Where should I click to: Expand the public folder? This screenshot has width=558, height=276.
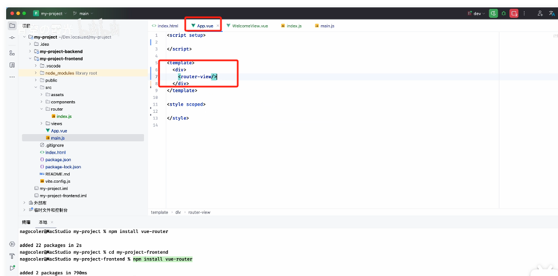[36, 80]
